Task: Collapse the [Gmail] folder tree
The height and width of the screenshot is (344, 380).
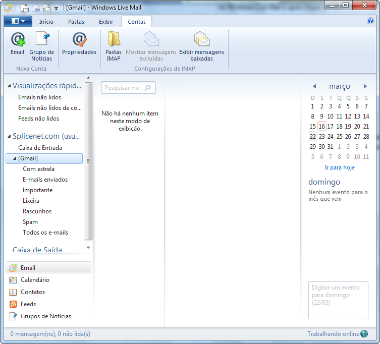Action: tap(15, 158)
